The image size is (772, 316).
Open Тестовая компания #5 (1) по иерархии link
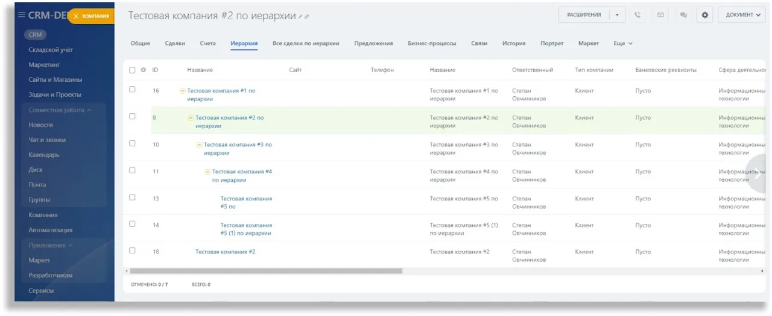pos(245,229)
